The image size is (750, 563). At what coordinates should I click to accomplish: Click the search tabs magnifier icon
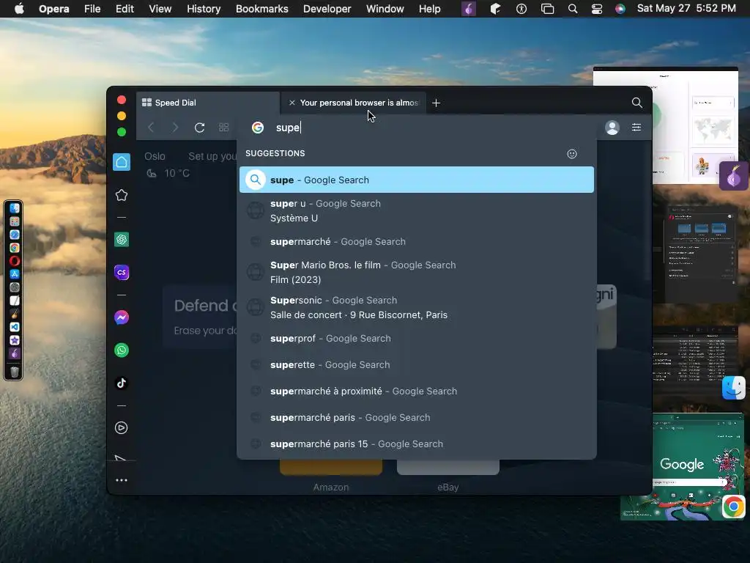[636, 103]
